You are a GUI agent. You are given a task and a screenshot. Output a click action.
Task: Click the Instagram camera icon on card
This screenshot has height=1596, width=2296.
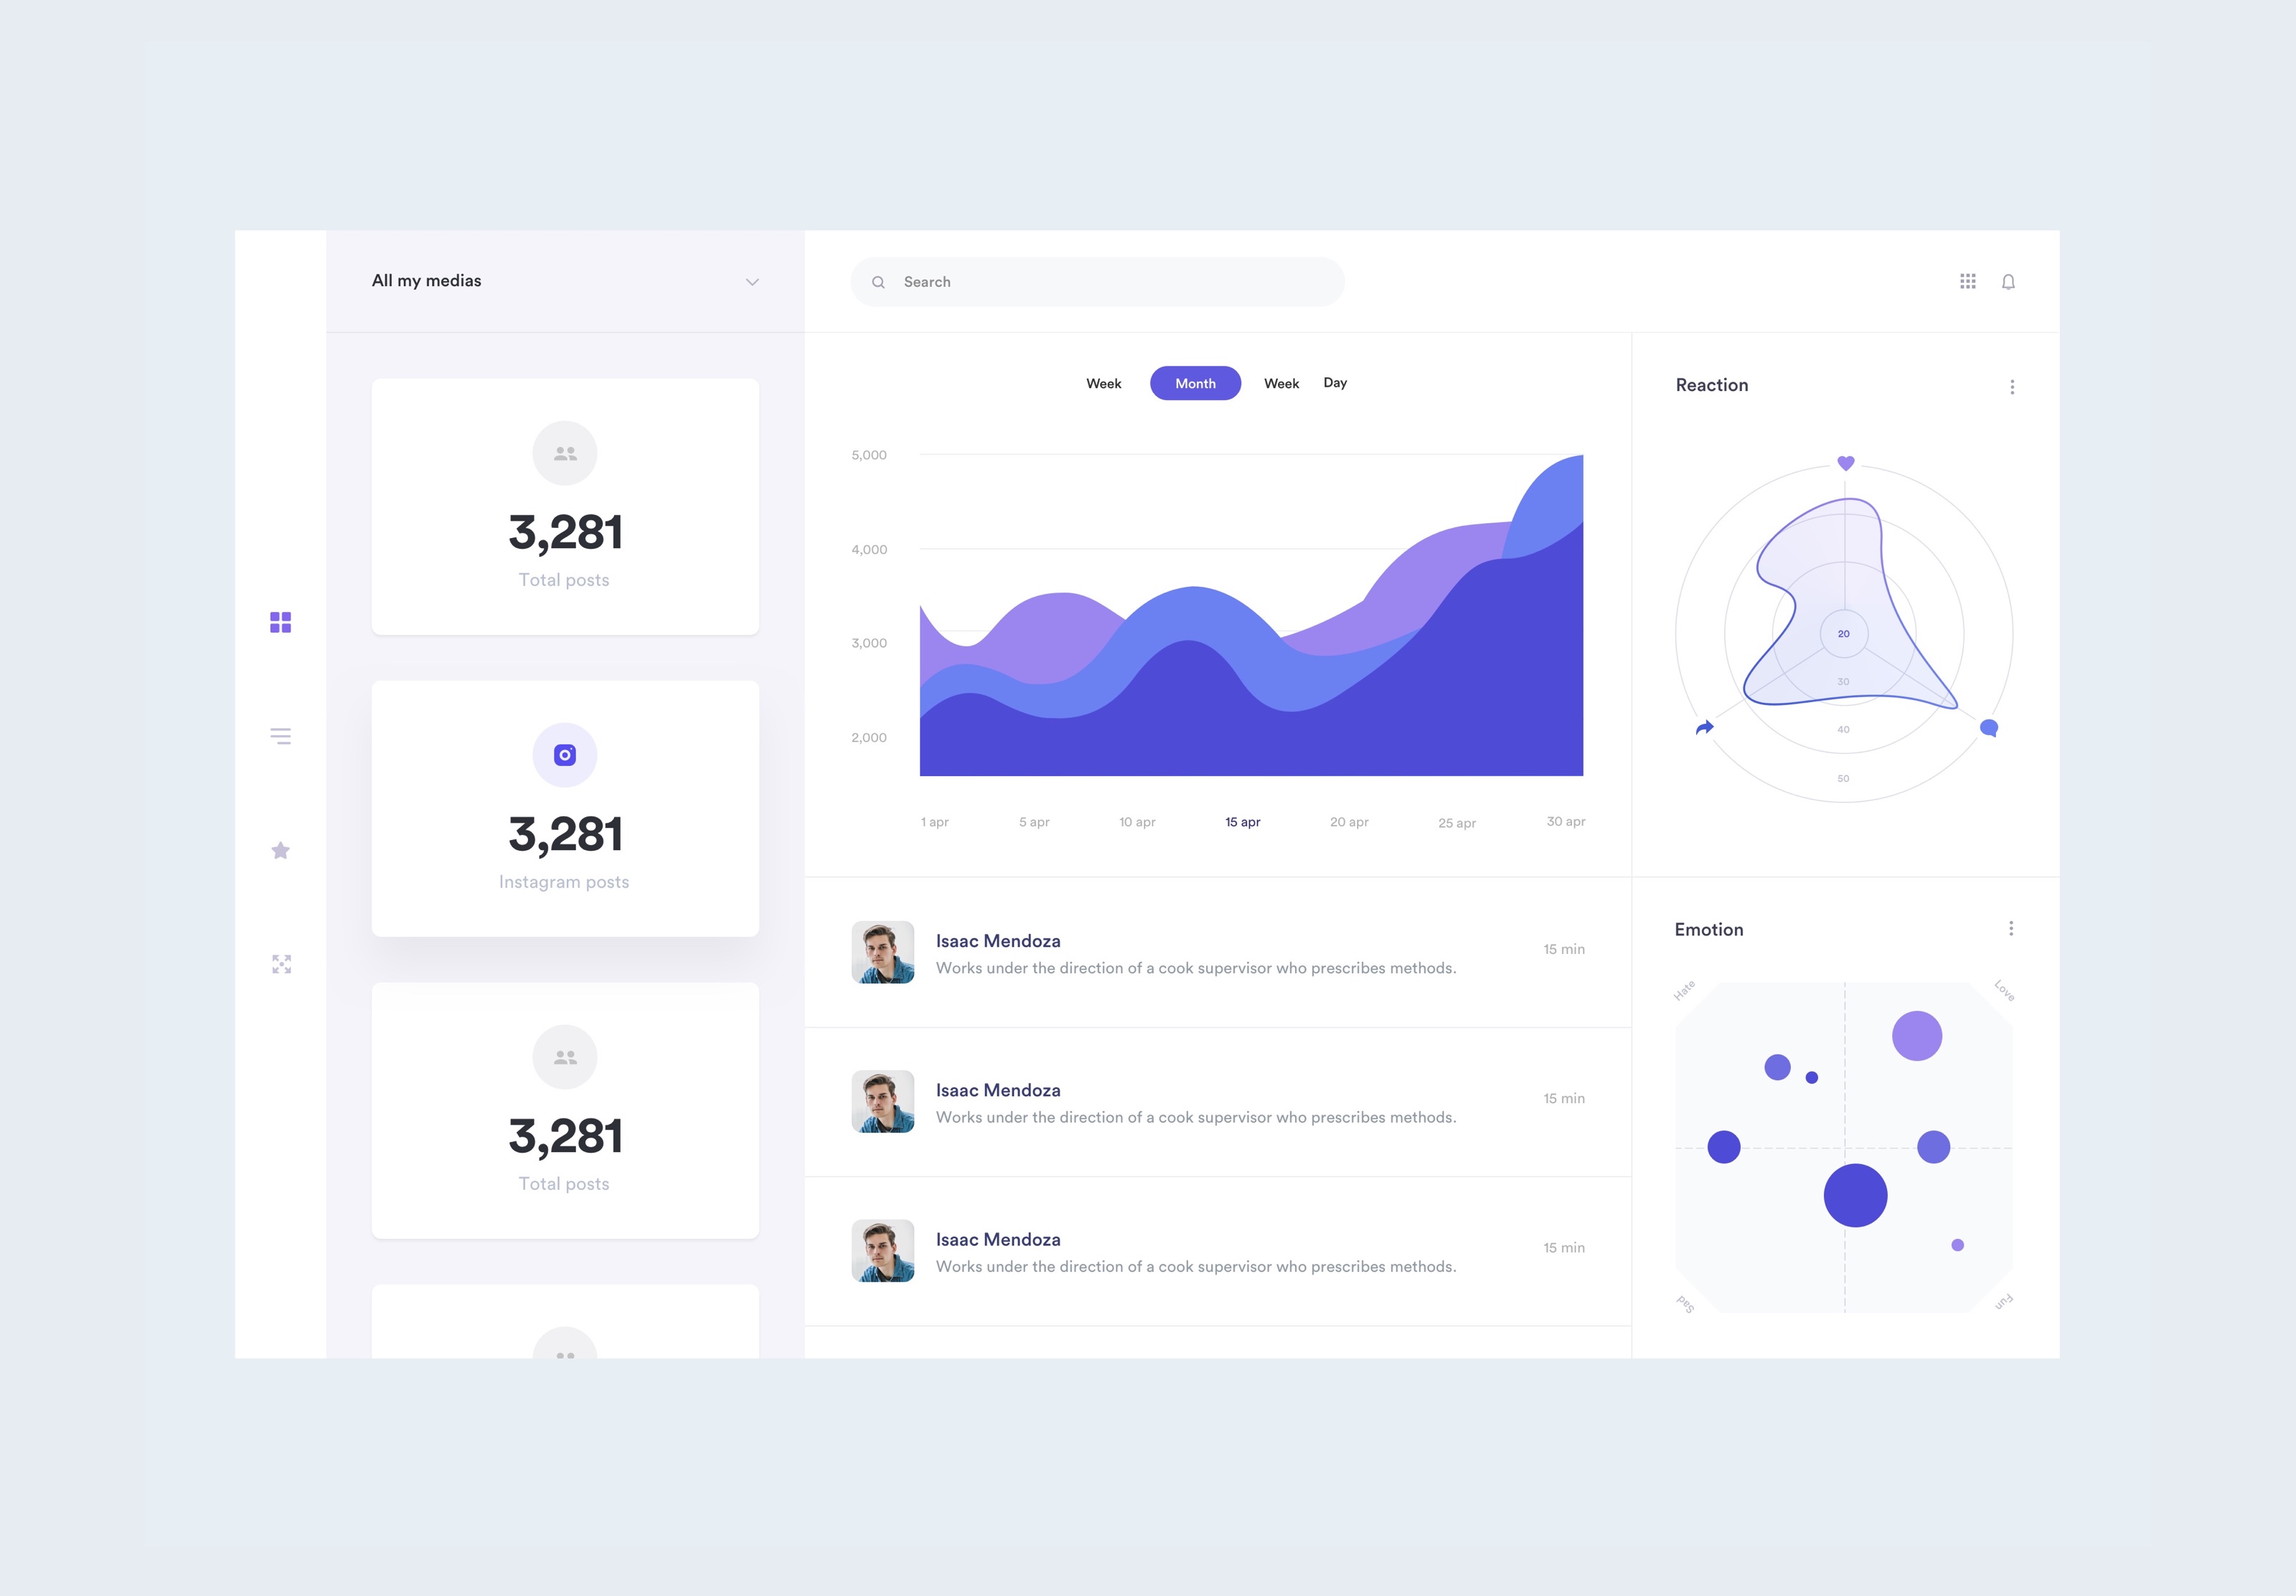point(562,753)
